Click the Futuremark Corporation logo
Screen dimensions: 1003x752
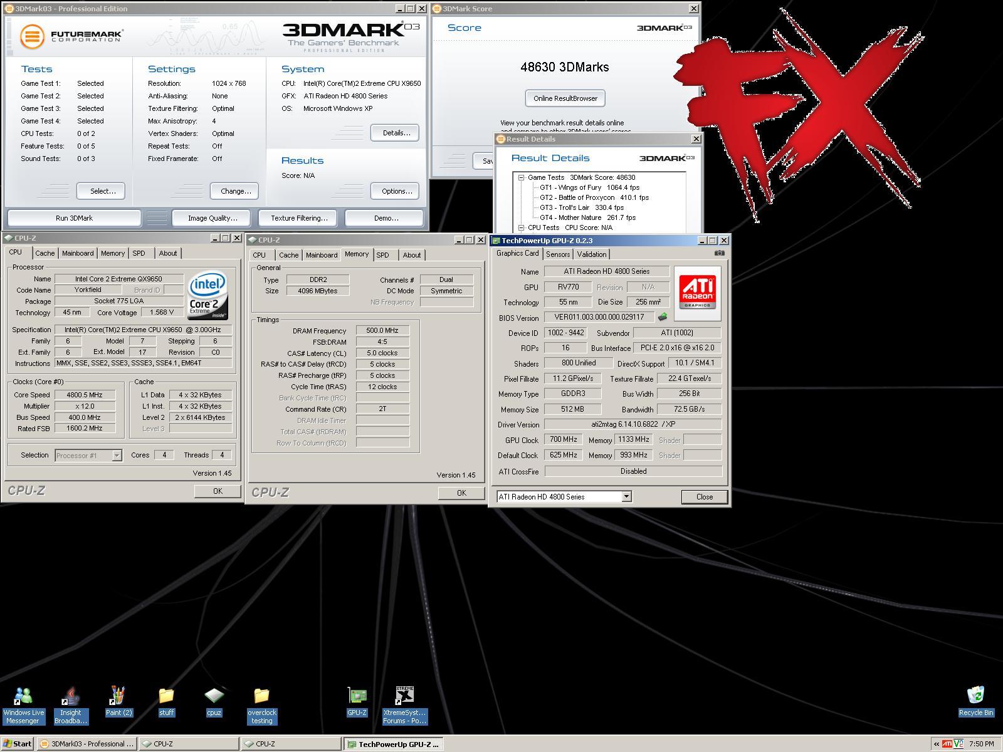[71, 36]
